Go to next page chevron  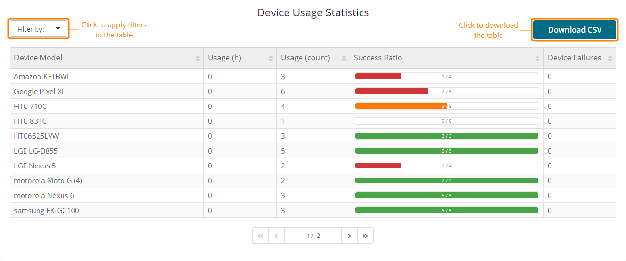tap(349, 236)
